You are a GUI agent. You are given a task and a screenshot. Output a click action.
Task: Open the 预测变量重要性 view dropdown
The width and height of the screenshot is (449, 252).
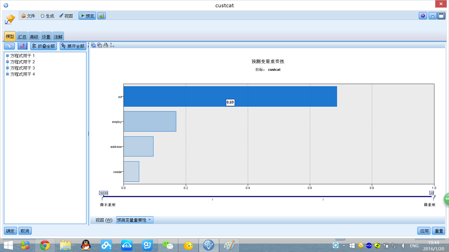[135, 220]
